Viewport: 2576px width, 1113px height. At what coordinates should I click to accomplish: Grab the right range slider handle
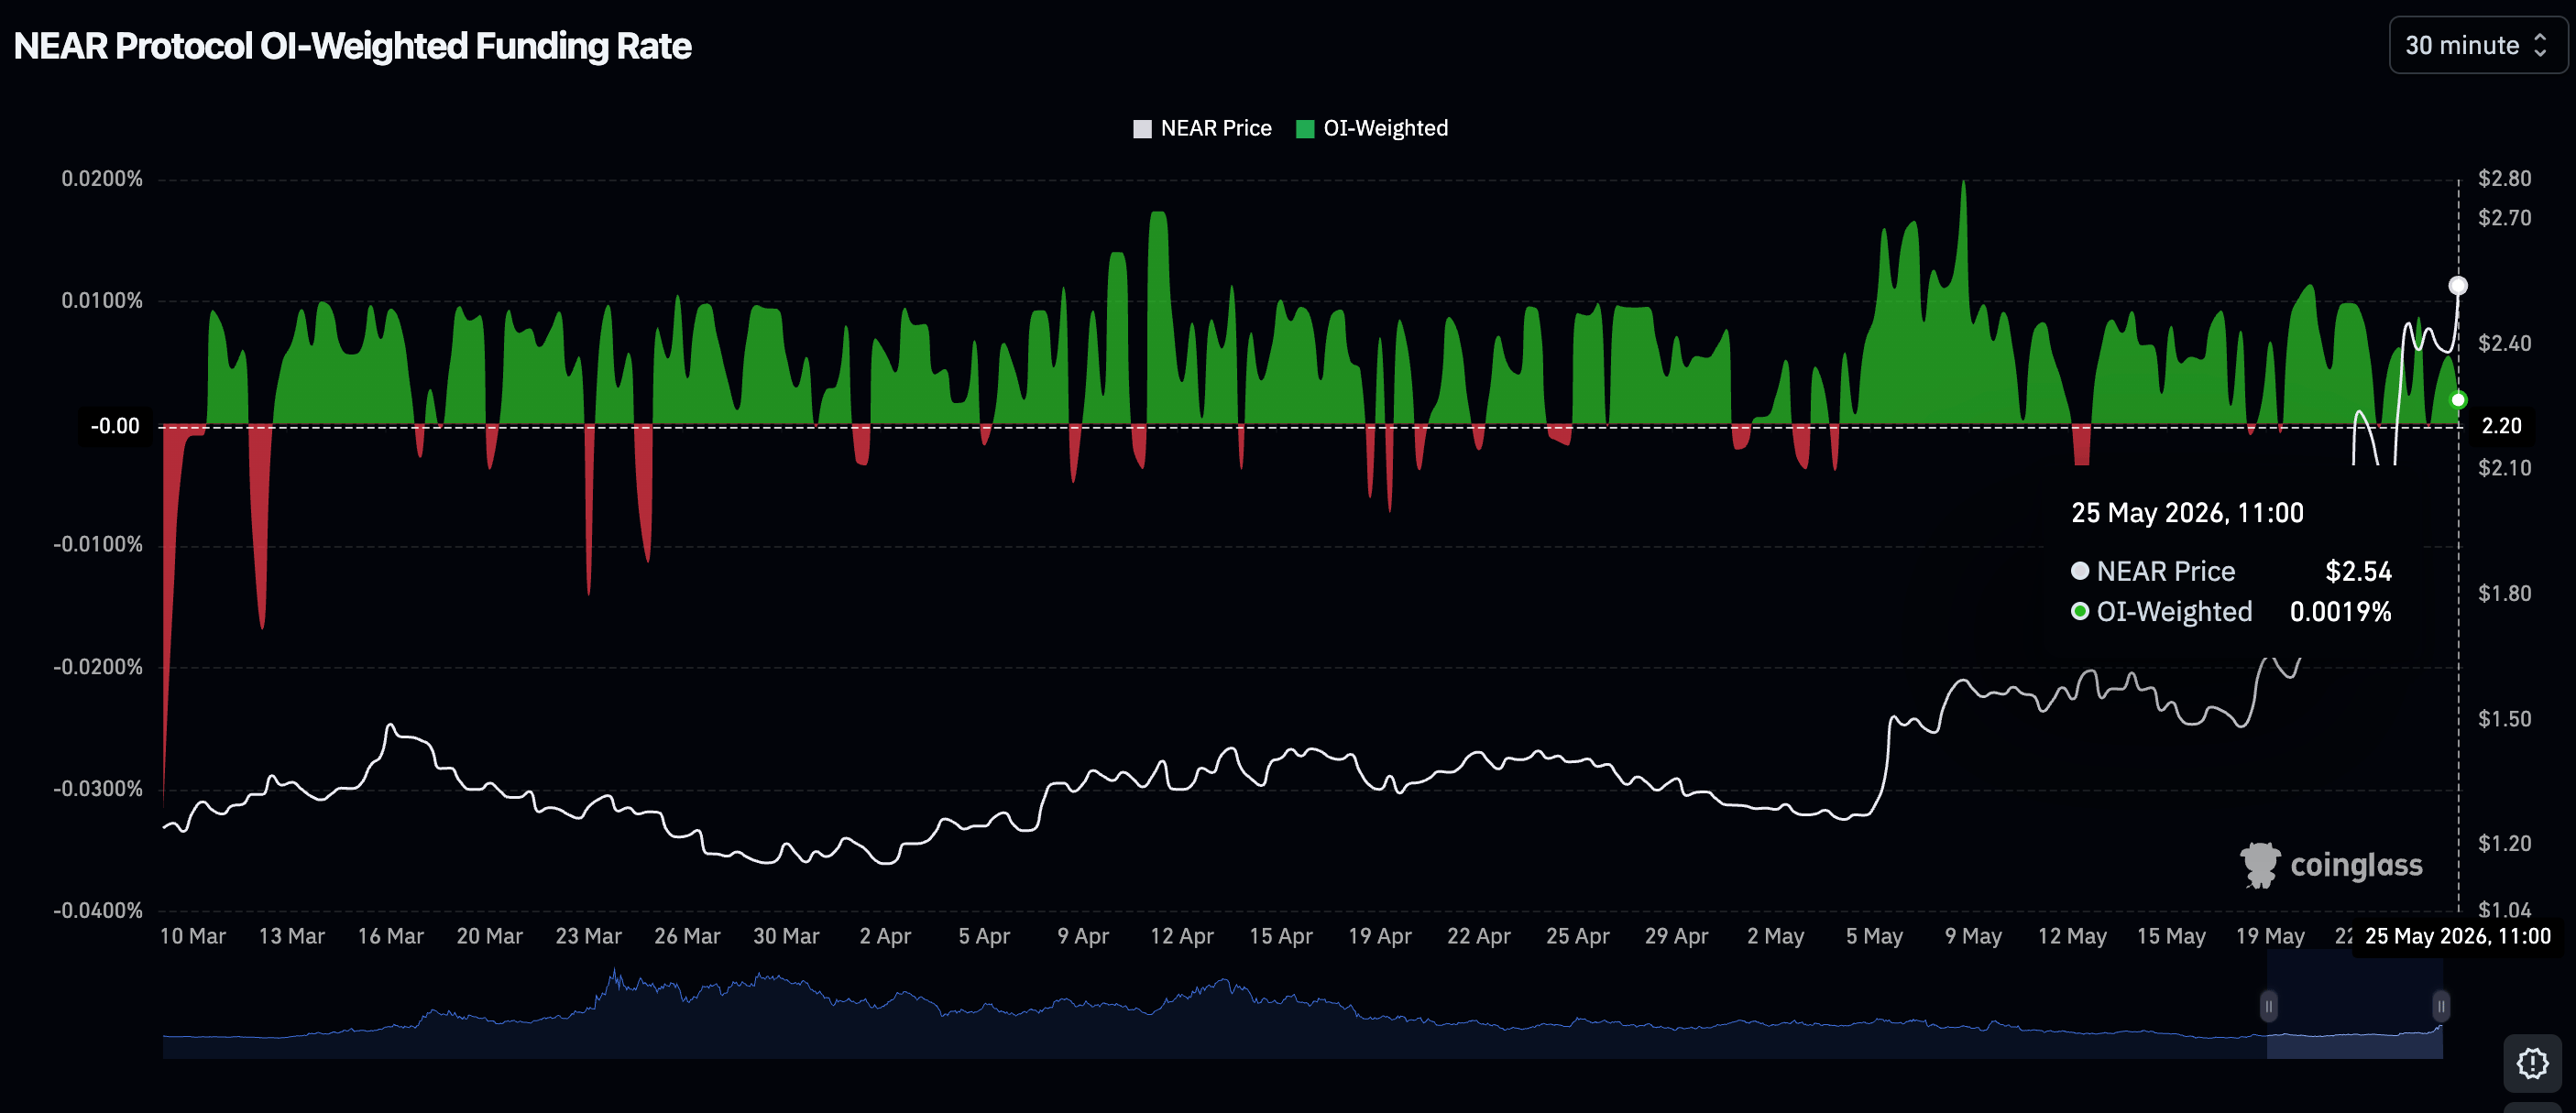point(2441,1005)
